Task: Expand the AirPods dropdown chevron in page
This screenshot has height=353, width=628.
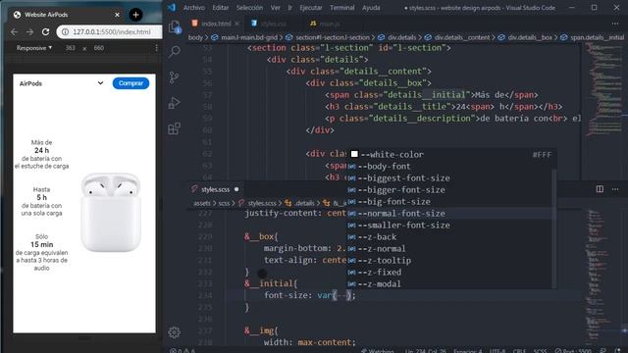Action: (100, 83)
